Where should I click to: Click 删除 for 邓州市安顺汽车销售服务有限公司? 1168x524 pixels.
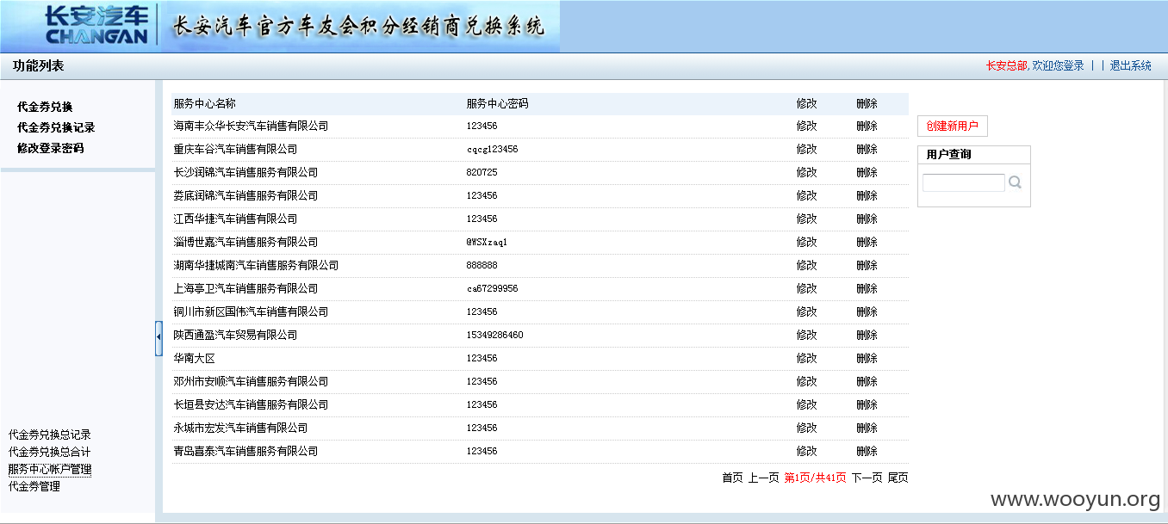tap(867, 381)
